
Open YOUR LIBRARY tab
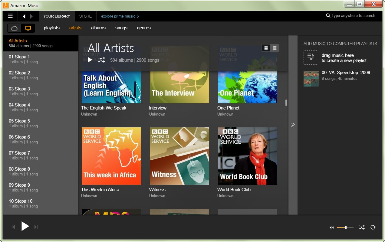coord(57,16)
